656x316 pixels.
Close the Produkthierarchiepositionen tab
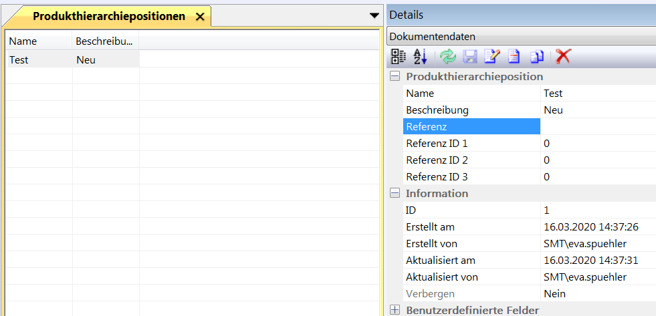point(199,17)
